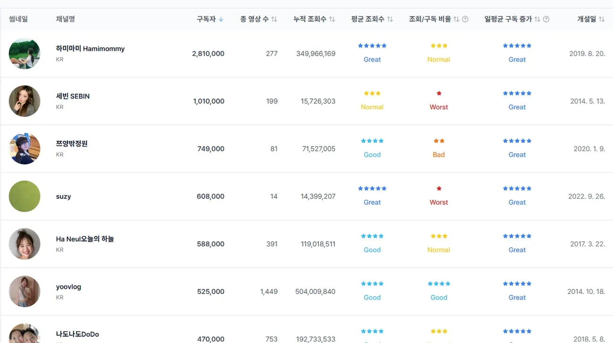Click the sort arrows next to 조회/구독 비율
This screenshot has width=613, height=343.
click(456, 19)
